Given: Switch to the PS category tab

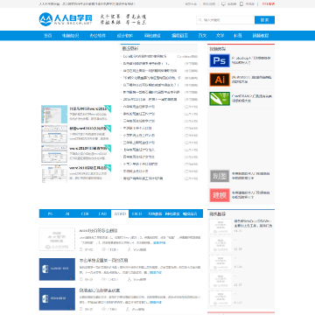Looking at the screenshot, I should 50,213.
